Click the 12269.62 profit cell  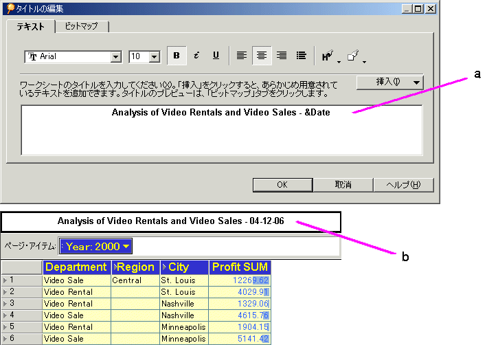coord(240,280)
